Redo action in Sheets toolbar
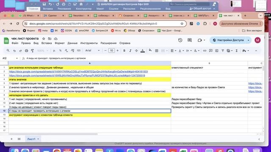The image size is (271, 152). pos(20,51)
